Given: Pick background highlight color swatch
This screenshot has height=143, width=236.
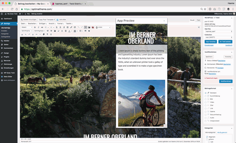Looking at the screenshot, I should (75, 31).
